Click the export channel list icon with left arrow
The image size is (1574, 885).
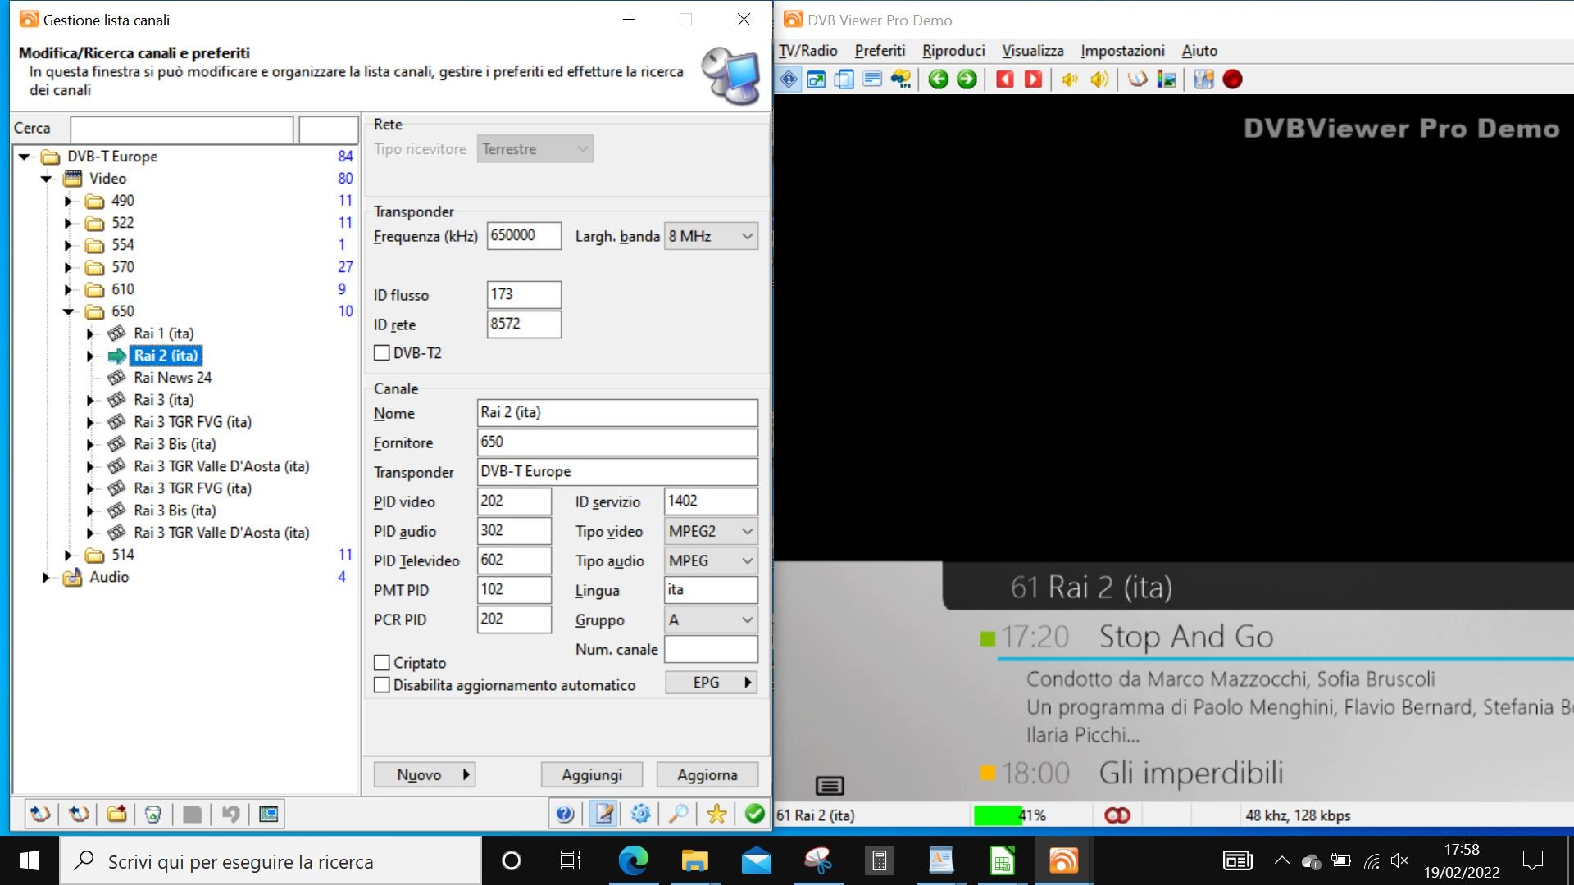79,814
